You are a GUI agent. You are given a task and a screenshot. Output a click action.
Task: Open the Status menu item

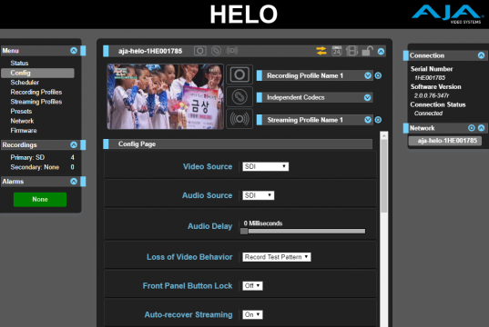tap(19, 64)
